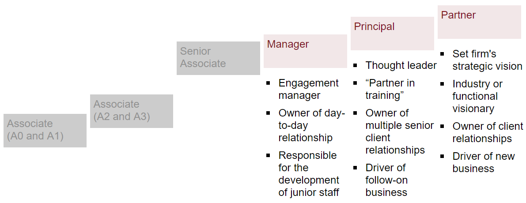The image size is (526, 203).
Task: Select the Partner heading box
Action: (479, 22)
